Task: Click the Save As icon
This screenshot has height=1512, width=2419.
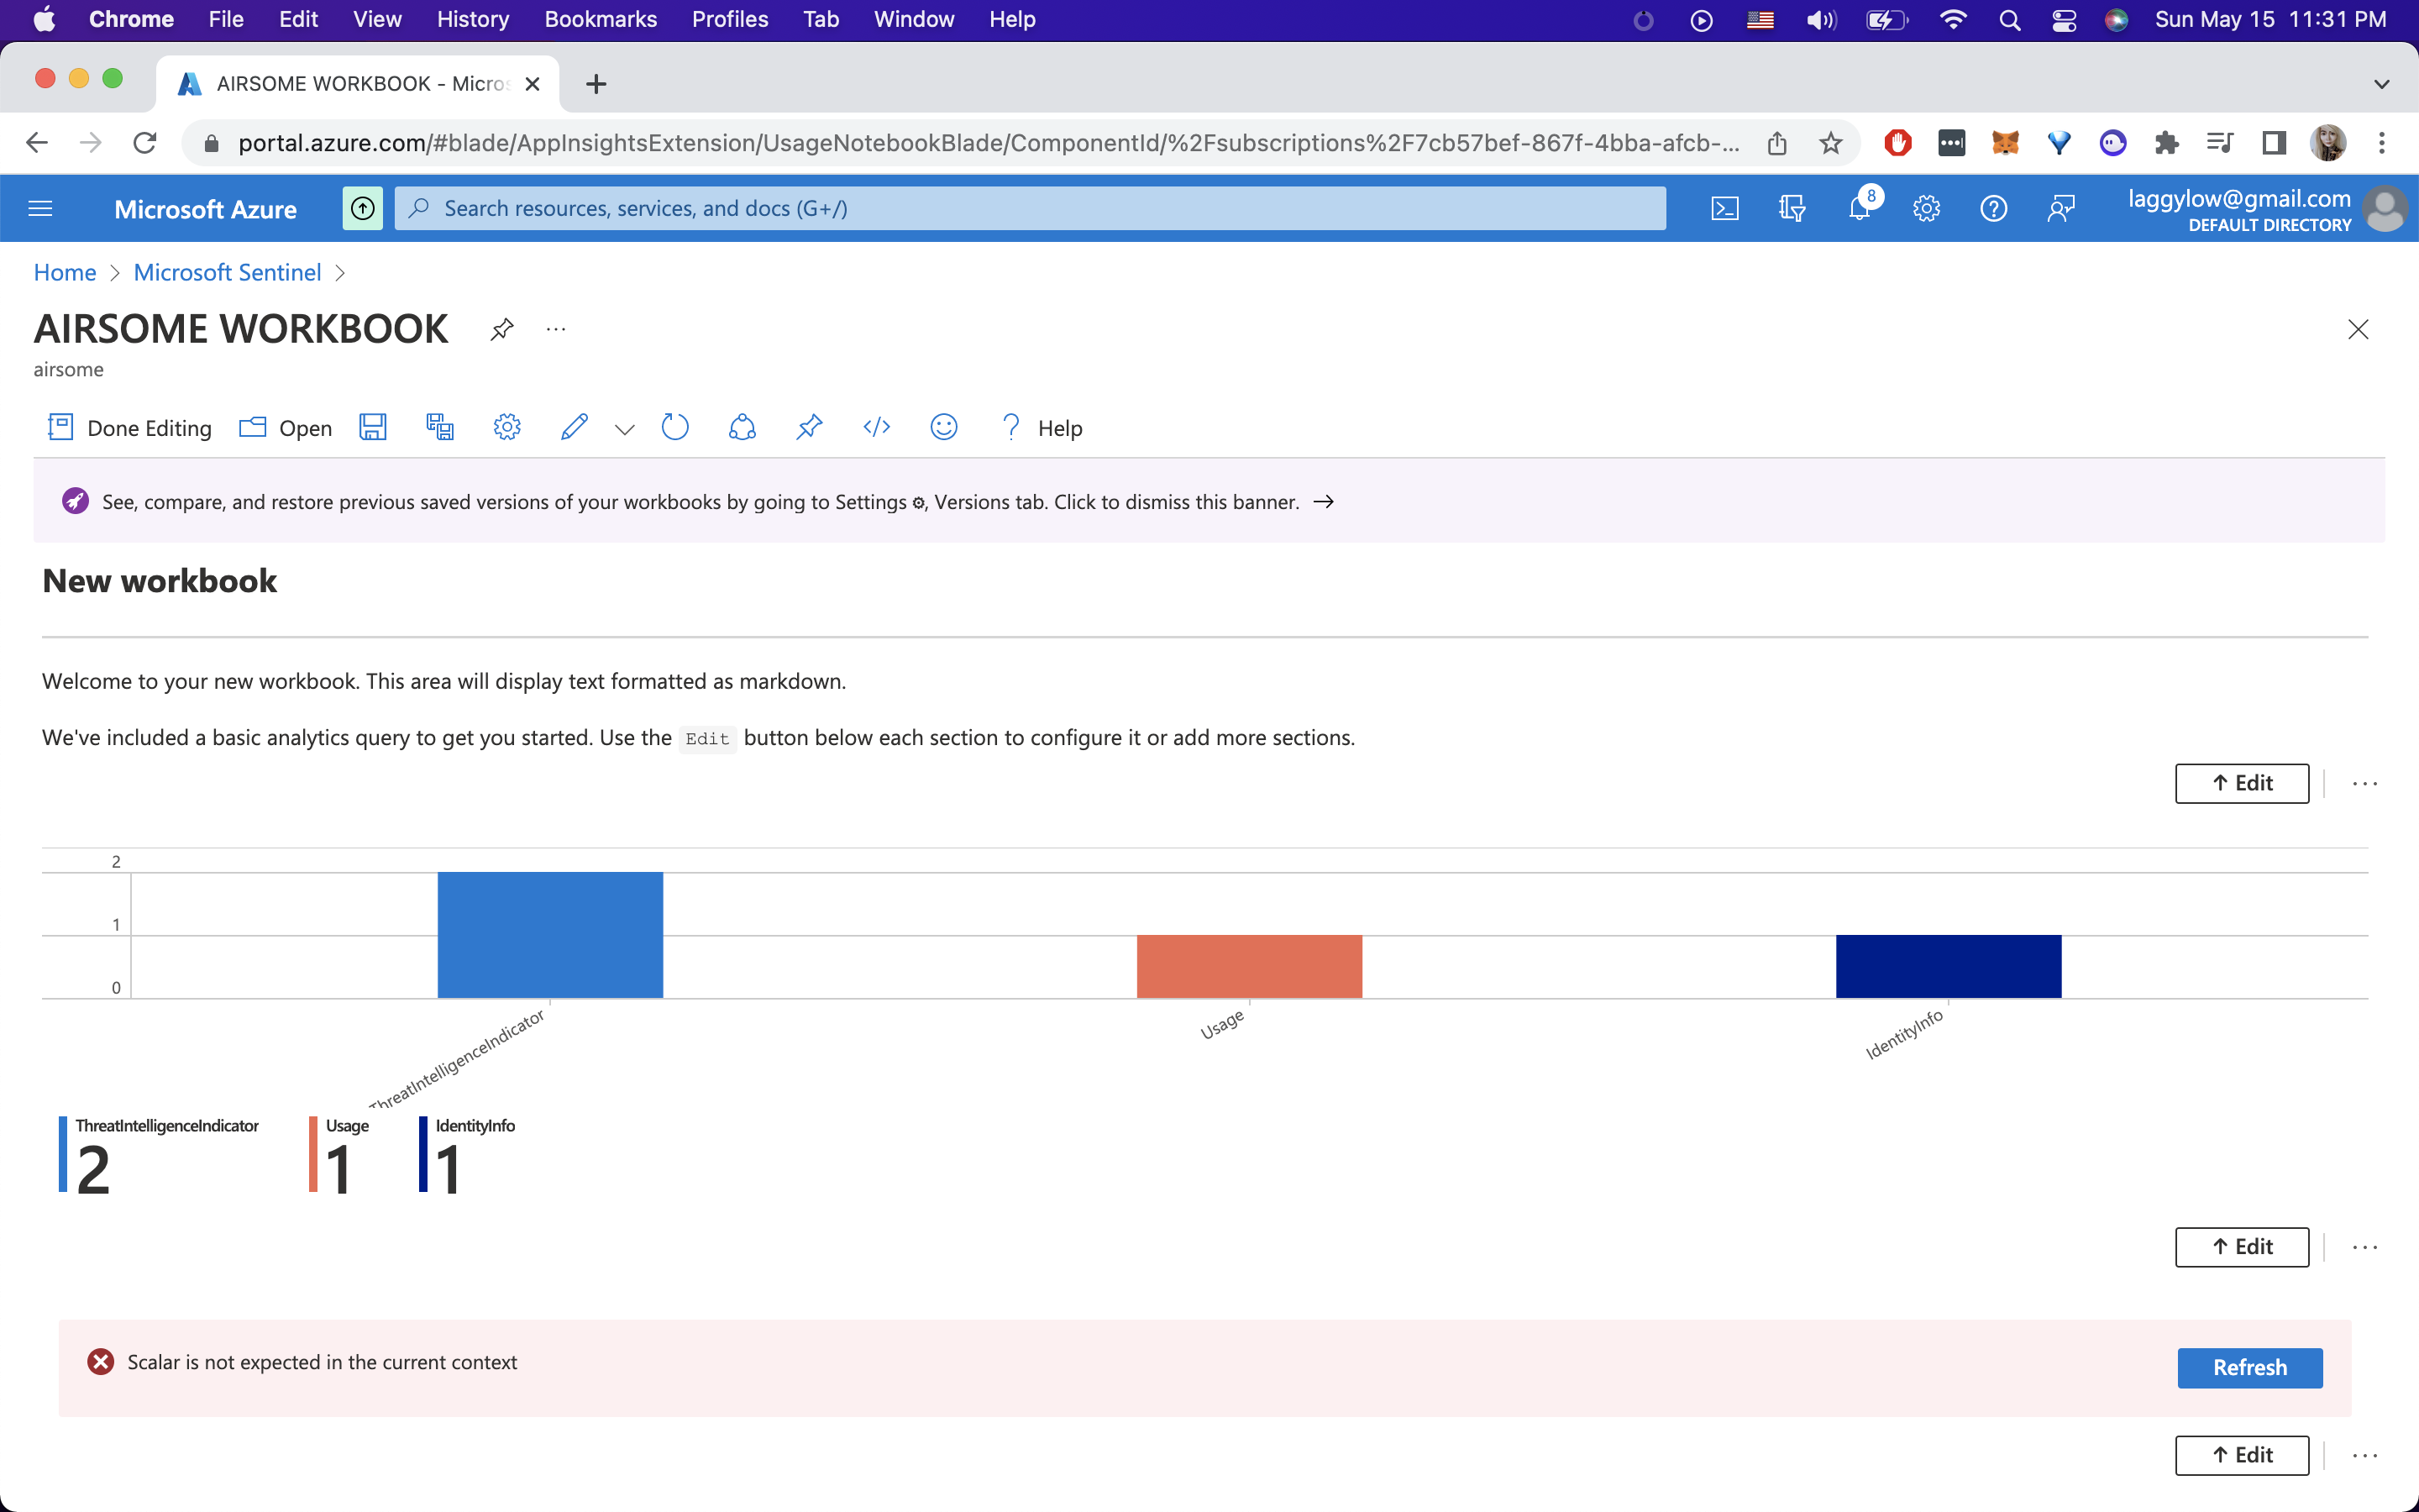Action: tap(440, 428)
